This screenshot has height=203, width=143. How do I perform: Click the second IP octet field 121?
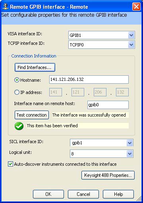click(78, 92)
